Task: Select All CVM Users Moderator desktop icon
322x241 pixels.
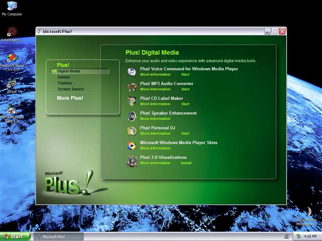Action: (306, 217)
